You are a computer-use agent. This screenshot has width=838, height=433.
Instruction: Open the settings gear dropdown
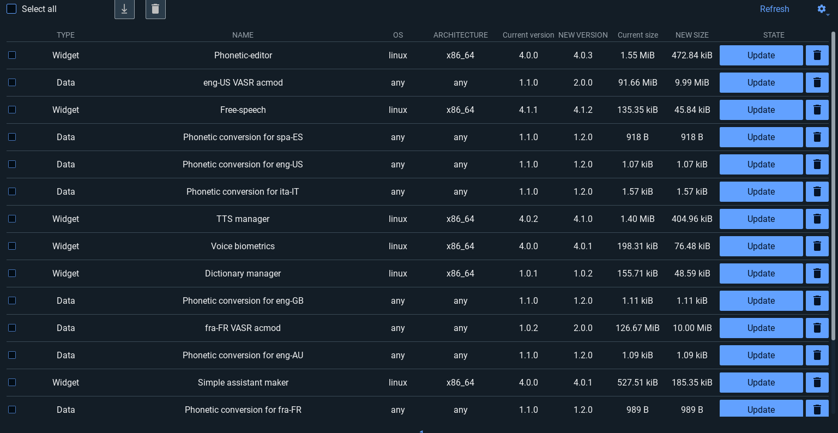[x=822, y=9]
